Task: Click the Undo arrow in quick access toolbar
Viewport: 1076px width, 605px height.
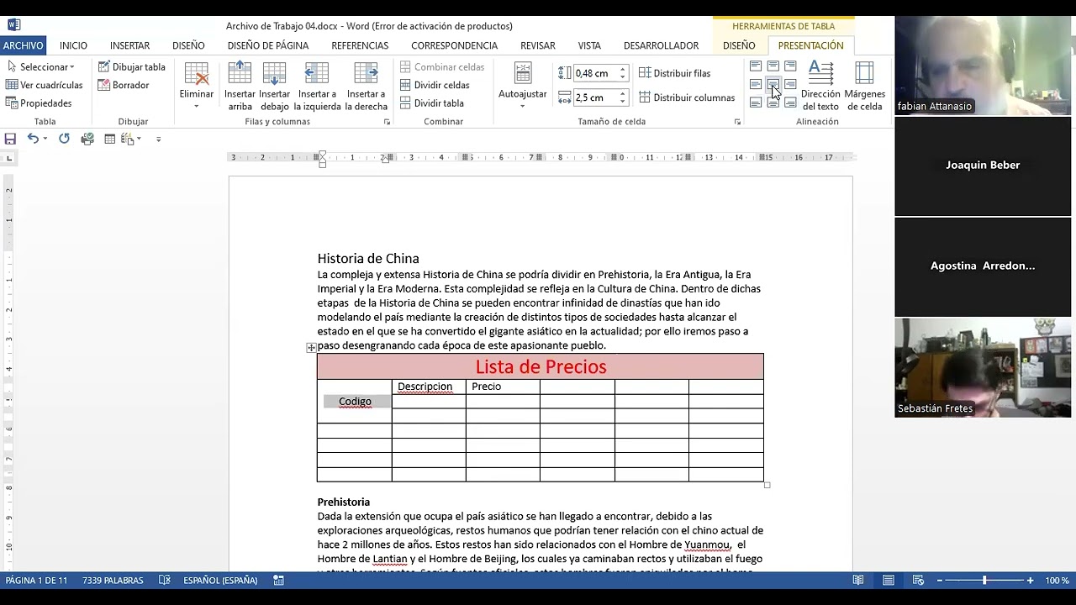Action: 32,139
